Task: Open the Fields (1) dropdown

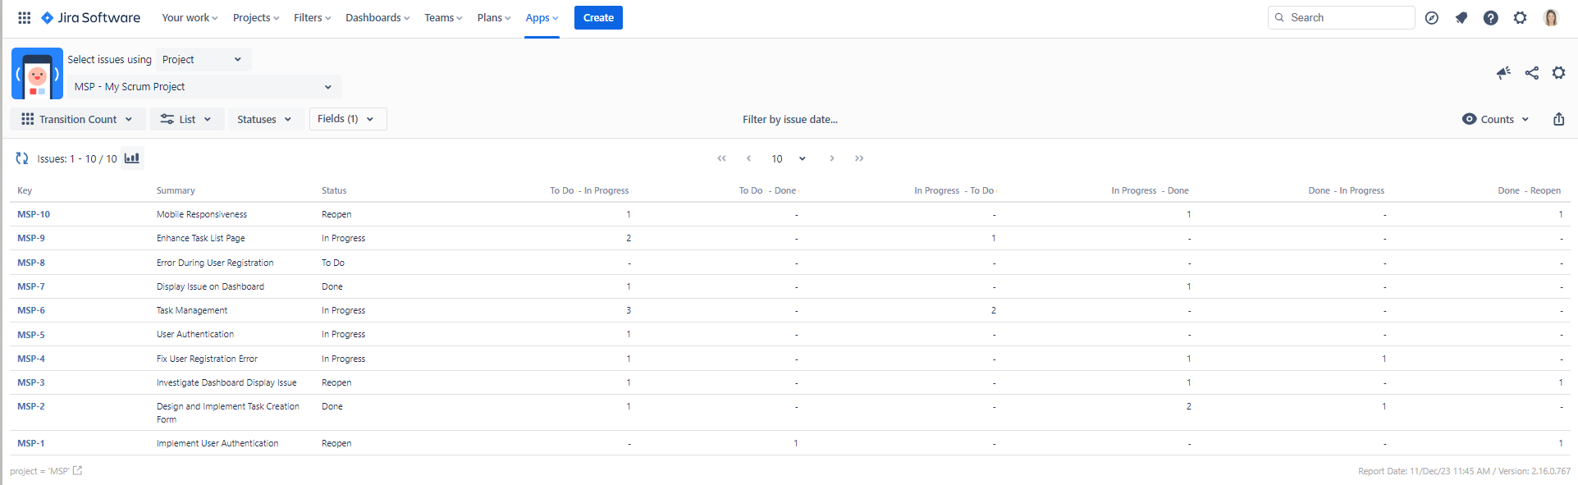Action: pyautogui.click(x=347, y=119)
